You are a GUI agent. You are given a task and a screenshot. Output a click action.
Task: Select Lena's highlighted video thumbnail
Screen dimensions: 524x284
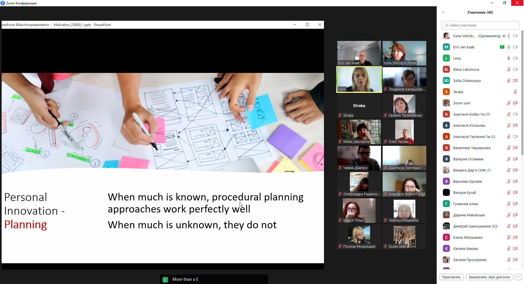[359, 79]
